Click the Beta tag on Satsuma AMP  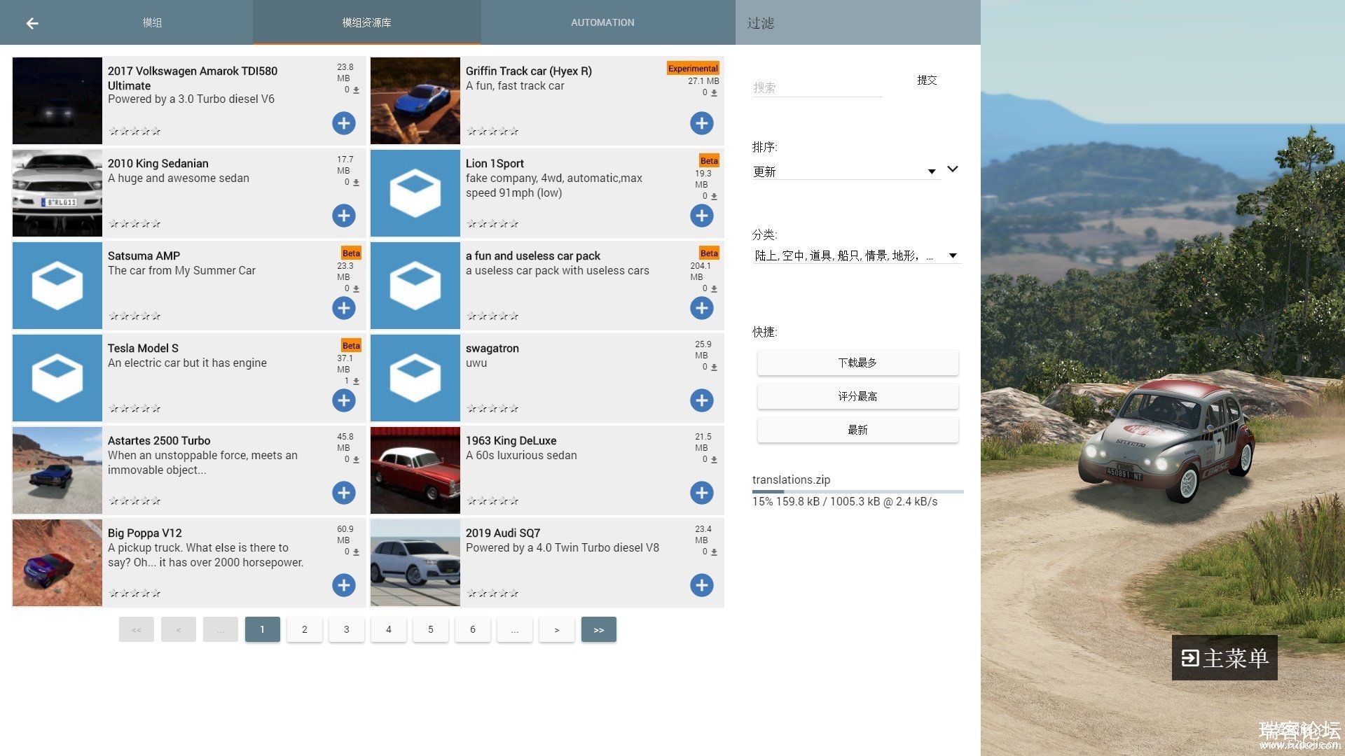(x=351, y=253)
